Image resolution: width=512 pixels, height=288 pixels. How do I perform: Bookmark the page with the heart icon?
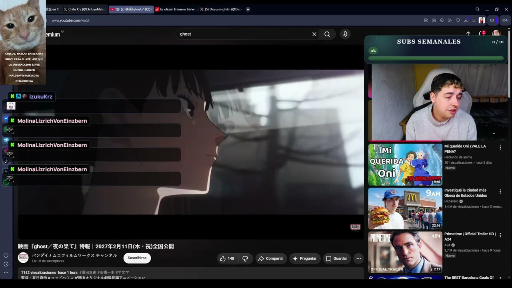pos(458,20)
